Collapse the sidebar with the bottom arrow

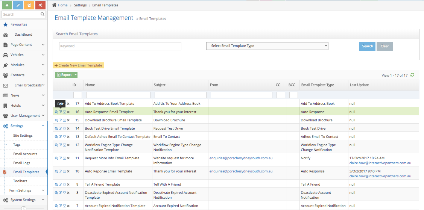click(x=23, y=208)
